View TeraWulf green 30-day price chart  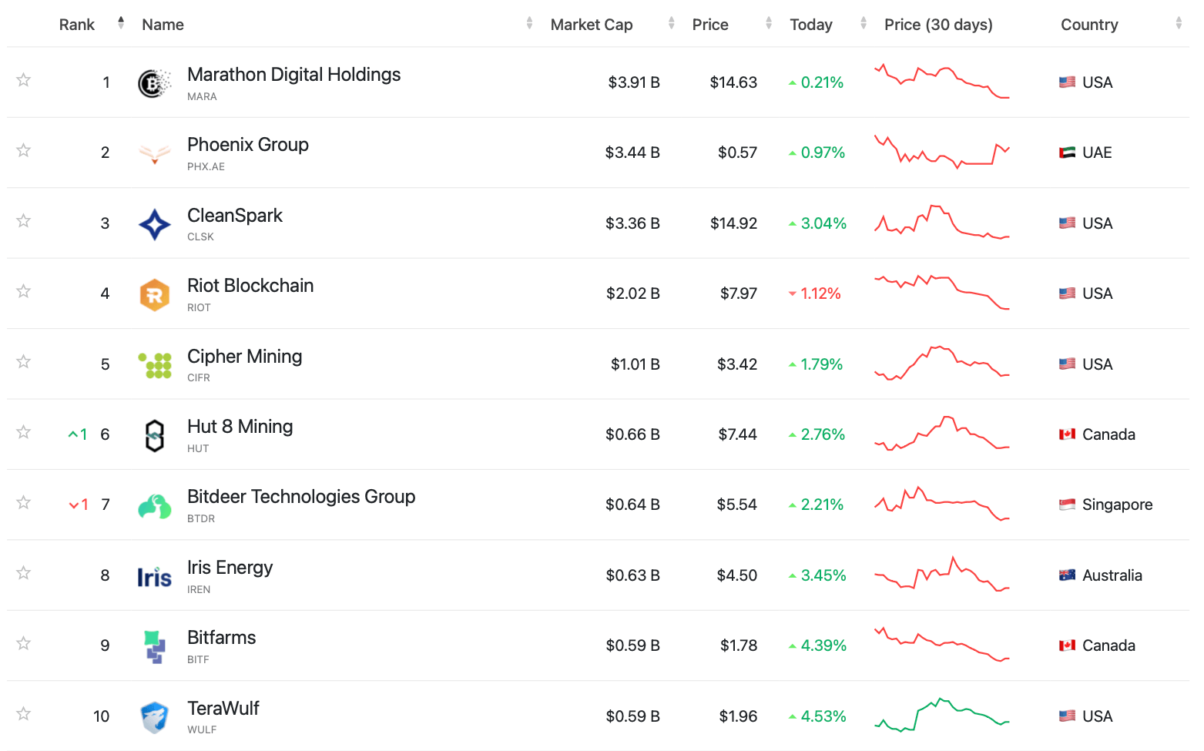point(941,716)
